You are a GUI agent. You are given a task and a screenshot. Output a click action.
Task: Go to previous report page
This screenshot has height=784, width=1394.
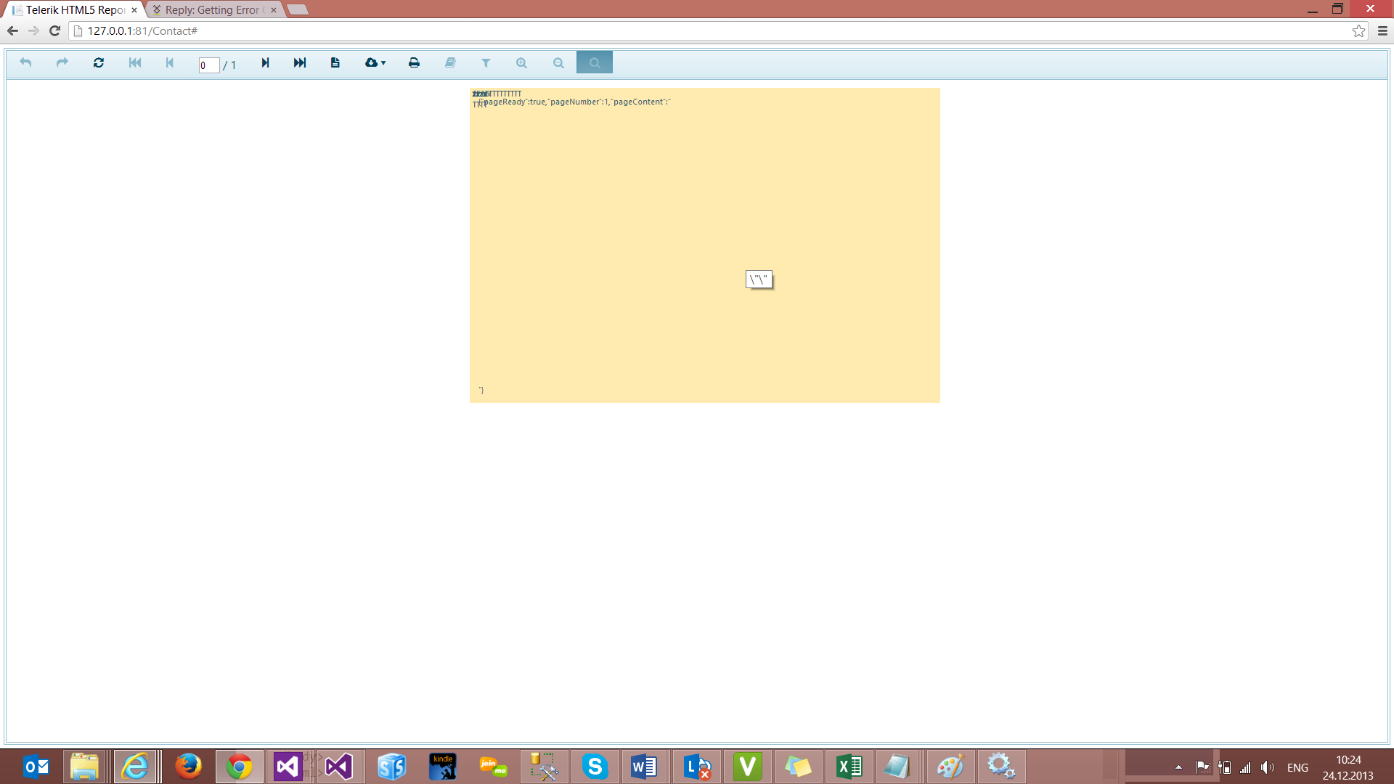click(x=170, y=63)
